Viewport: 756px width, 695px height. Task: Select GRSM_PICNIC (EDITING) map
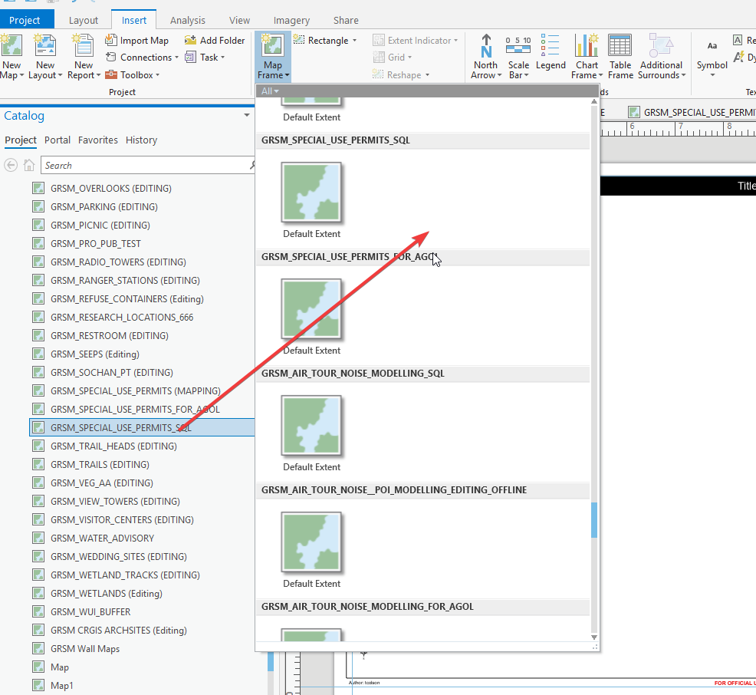point(100,226)
